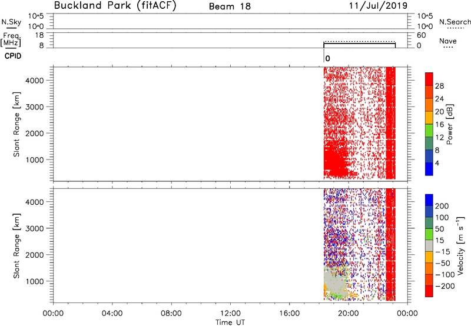Click the 3000 km tick in velocity panel
This screenshot has height=326, width=471.
[x=35, y=228]
